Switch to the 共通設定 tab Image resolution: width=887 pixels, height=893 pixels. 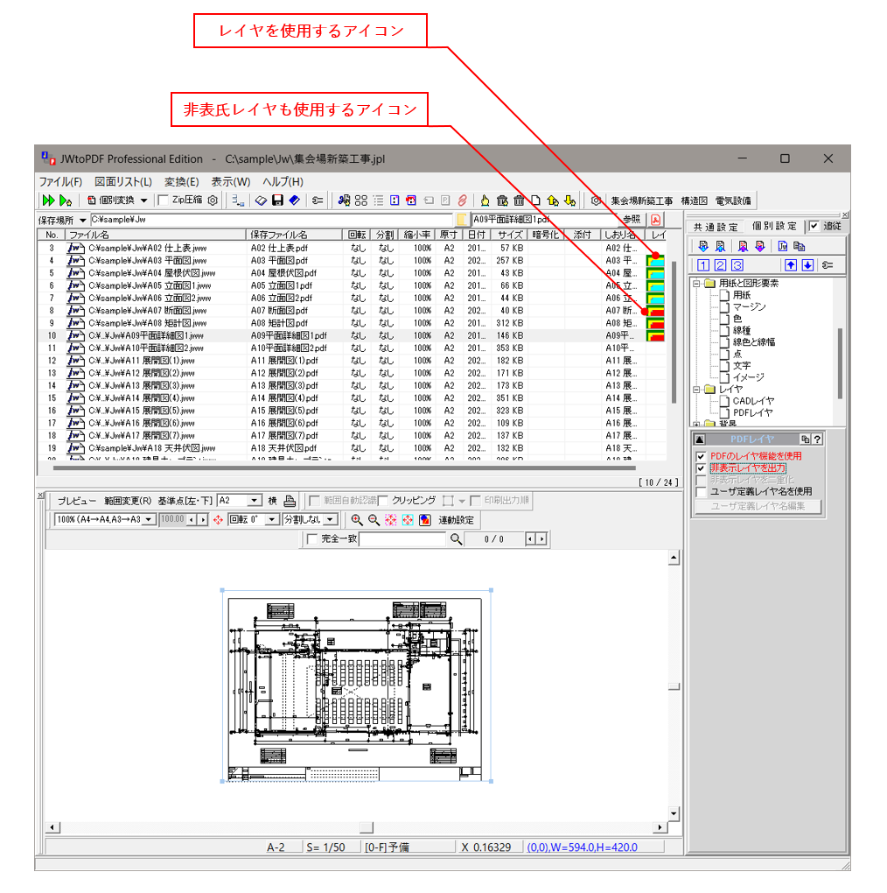click(716, 227)
